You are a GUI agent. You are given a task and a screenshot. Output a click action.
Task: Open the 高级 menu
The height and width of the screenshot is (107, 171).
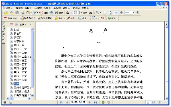pyautogui.click(x=66, y=8)
